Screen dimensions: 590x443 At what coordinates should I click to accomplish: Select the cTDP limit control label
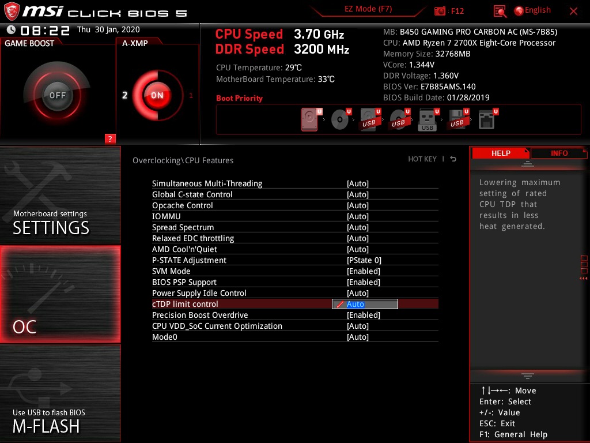pos(185,304)
